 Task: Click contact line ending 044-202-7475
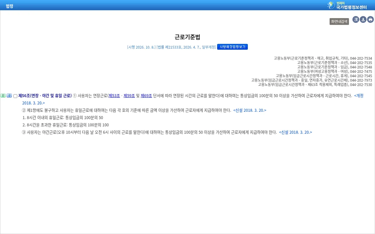(334, 71)
